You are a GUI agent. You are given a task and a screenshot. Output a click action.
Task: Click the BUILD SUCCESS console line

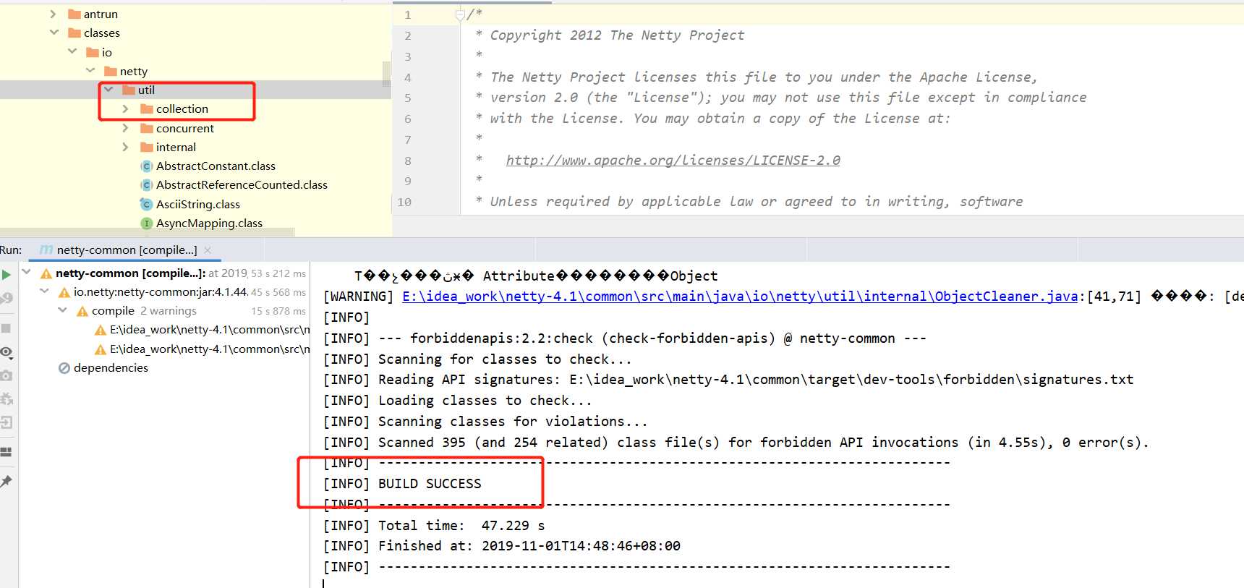tap(402, 484)
